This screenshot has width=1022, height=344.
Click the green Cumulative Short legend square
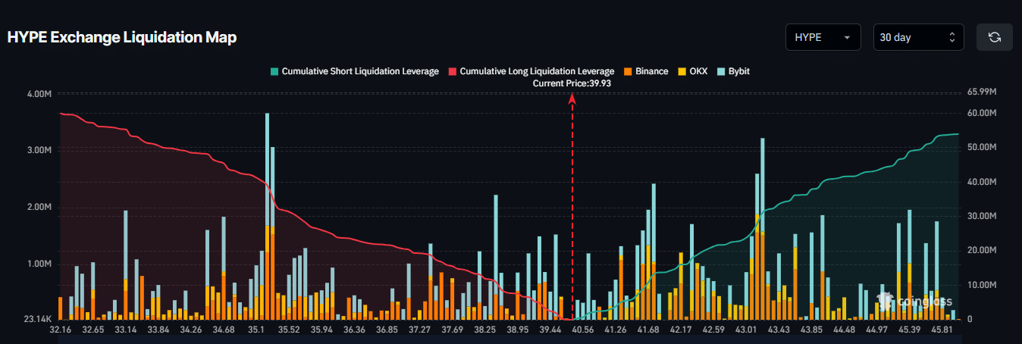tap(274, 71)
